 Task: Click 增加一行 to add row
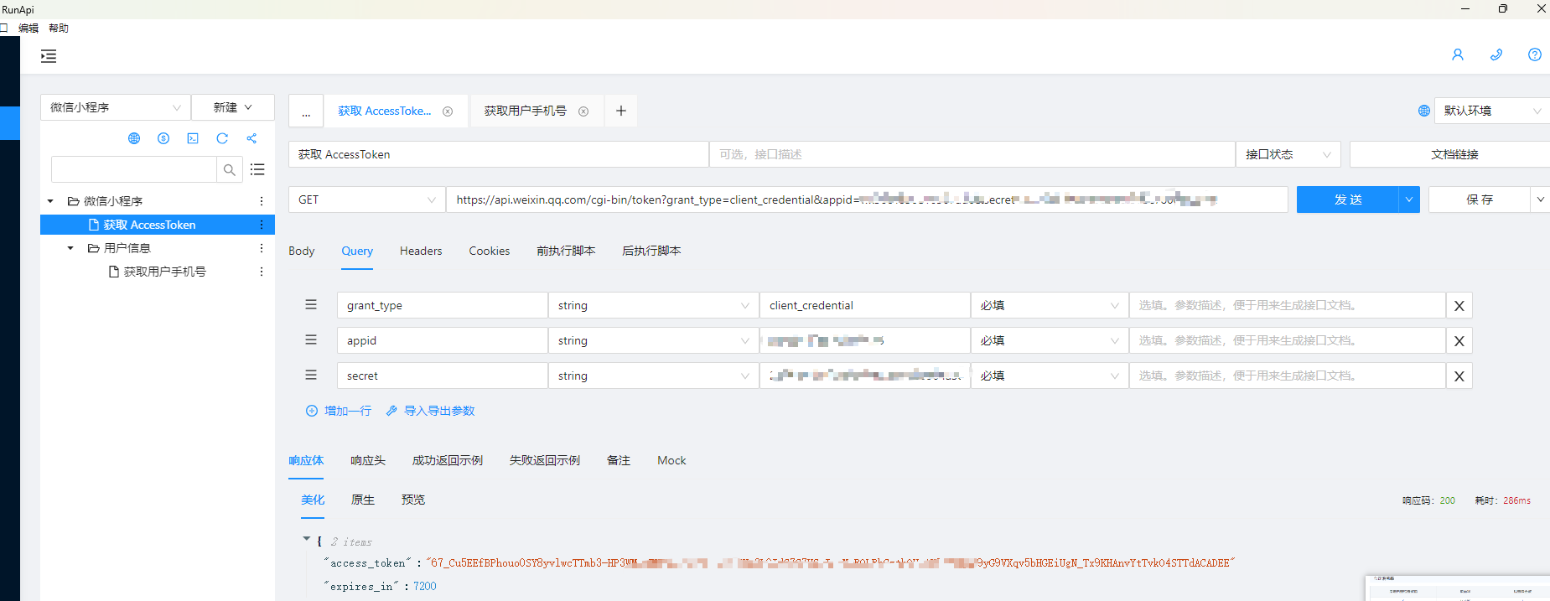[339, 411]
